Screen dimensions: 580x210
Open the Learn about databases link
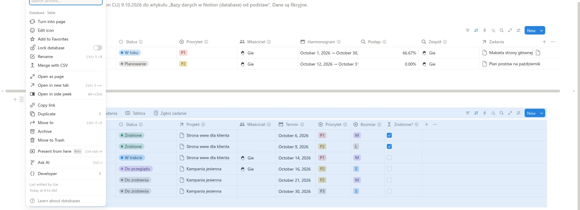pos(59,201)
